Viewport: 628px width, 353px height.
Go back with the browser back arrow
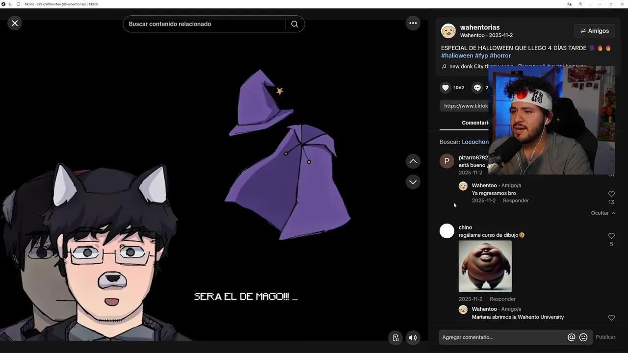click(10, 4)
